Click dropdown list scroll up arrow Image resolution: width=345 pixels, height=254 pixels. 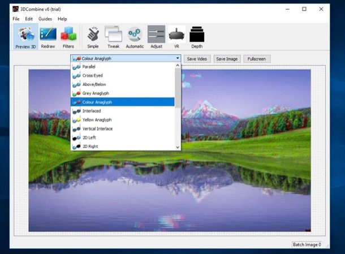tap(178, 66)
